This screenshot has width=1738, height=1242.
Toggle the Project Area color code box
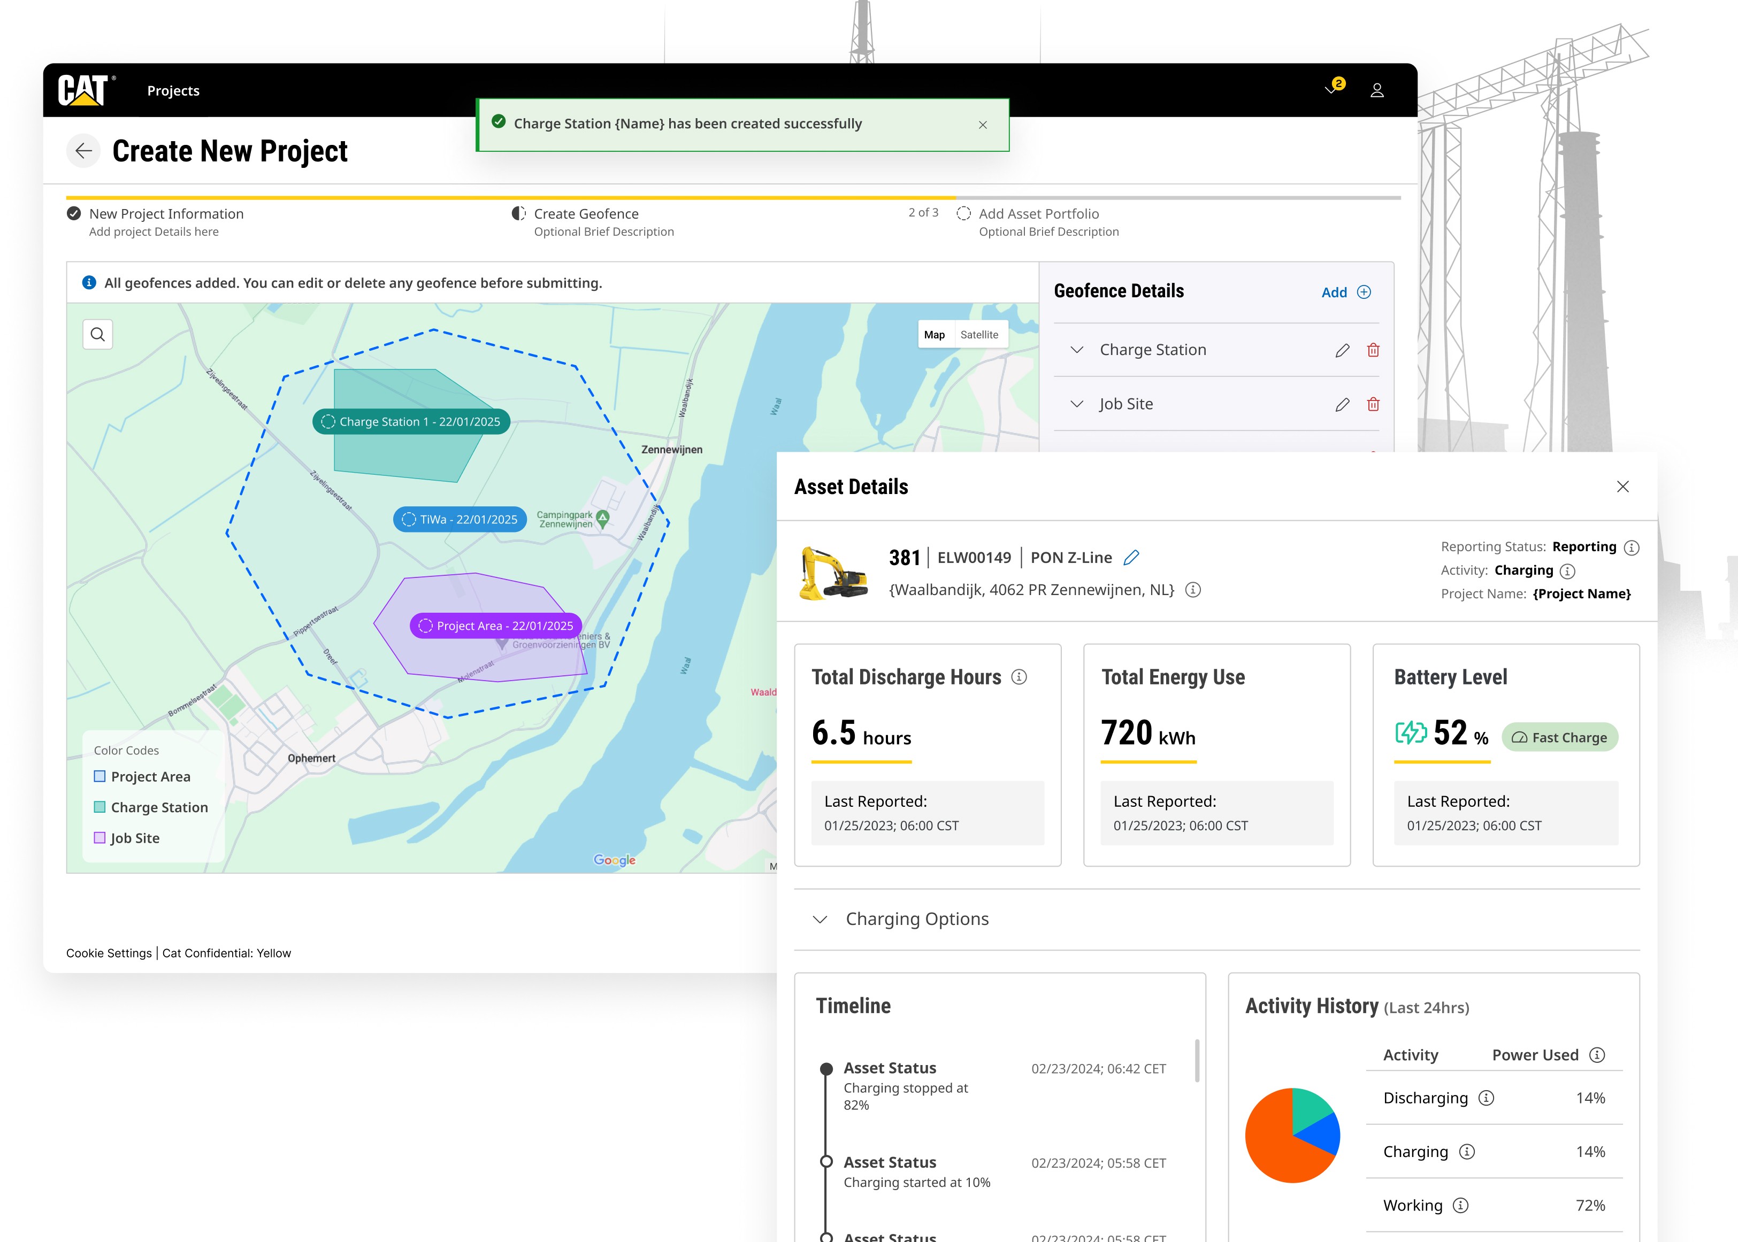tap(99, 776)
